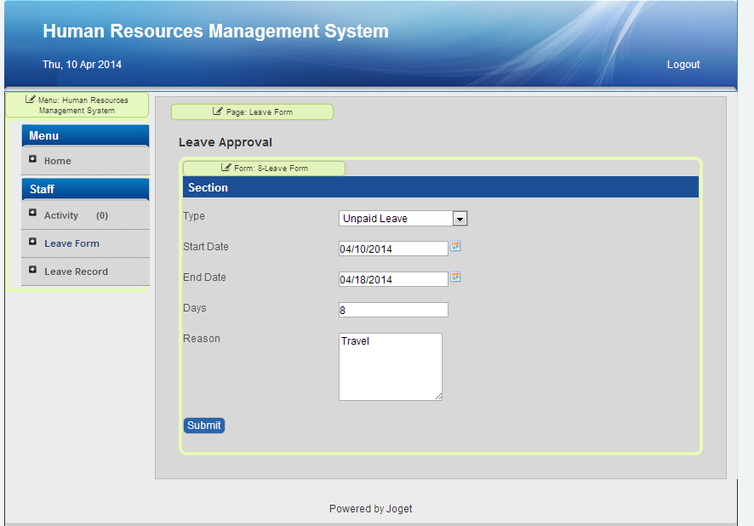Expand the Type dropdown showing Unpaid Leave
The height and width of the screenshot is (526, 754).
[x=460, y=219]
